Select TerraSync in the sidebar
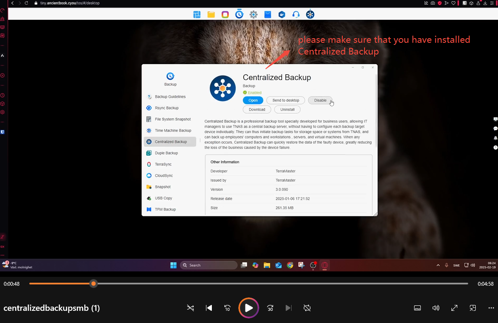The height and width of the screenshot is (323, 498). pyautogui.click(x=170, y=164)
